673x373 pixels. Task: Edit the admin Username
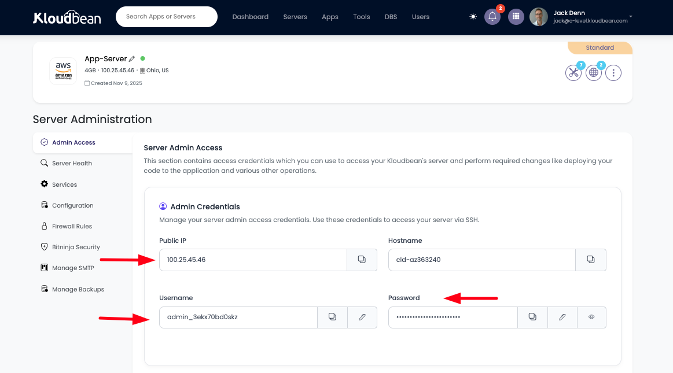click(x=362, y=317)
